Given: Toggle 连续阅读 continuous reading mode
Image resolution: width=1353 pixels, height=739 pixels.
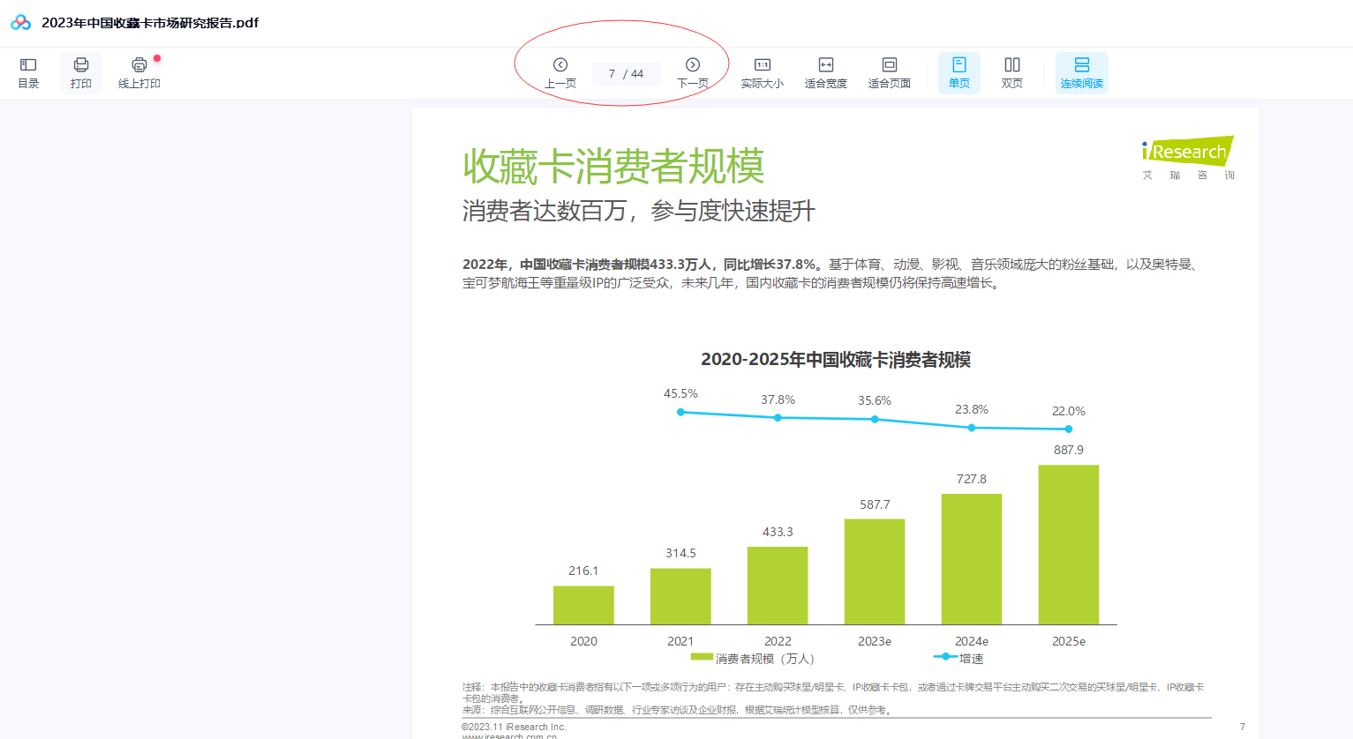Looking at the screenshot, I should tap(1082, 72).
